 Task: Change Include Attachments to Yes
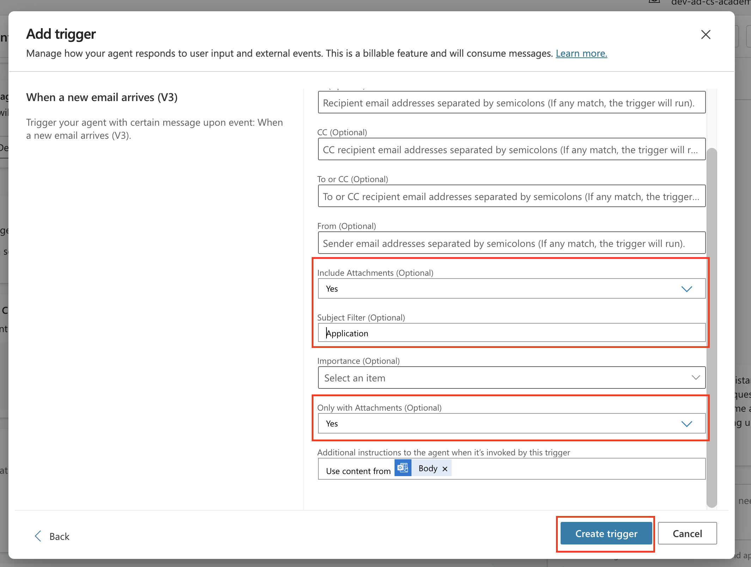pos(511,288)
